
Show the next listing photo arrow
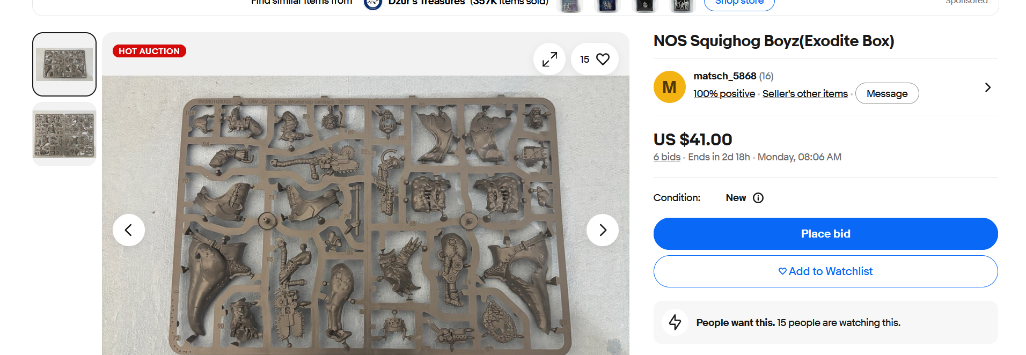(603, 230)
